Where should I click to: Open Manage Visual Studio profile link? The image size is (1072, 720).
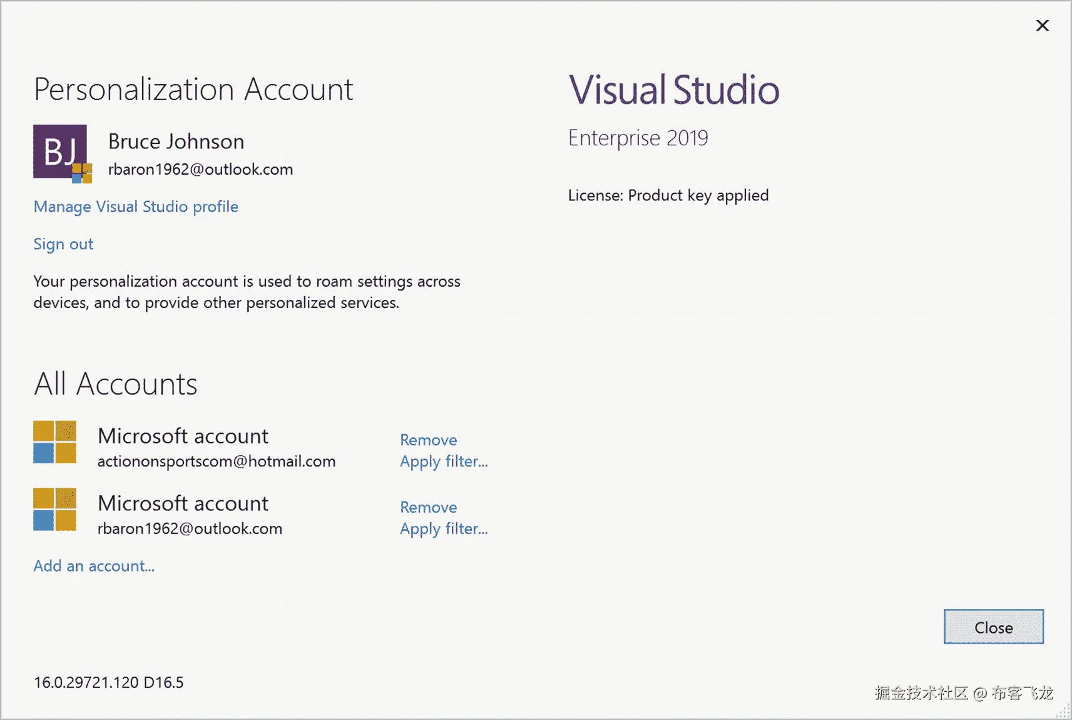tap(136, 207)
